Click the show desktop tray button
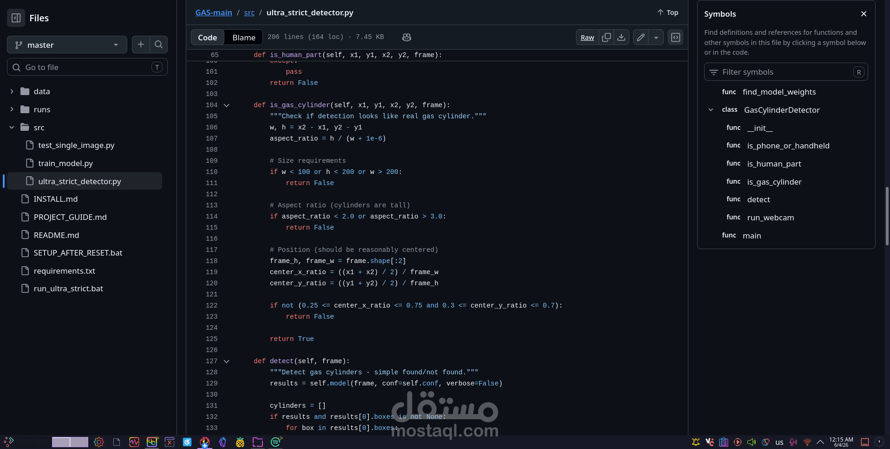The height and width of the screenshot is (449, 890). coord(865,442)
